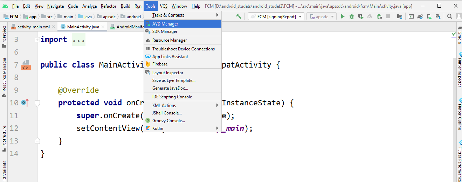This screenshot has width=462, height=182.
Task: Choose Resource Manager in Tools menu
Action: (x=182, y=40)
